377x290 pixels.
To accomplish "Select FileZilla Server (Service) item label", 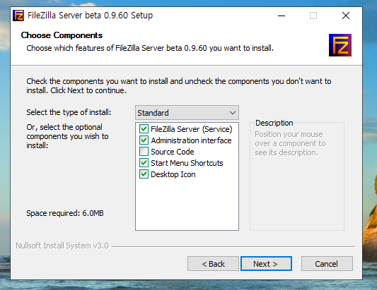I will (192, 129).
